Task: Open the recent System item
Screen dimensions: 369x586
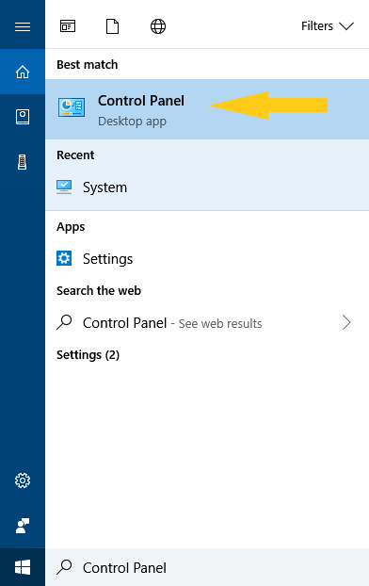Action: (207, 187)
